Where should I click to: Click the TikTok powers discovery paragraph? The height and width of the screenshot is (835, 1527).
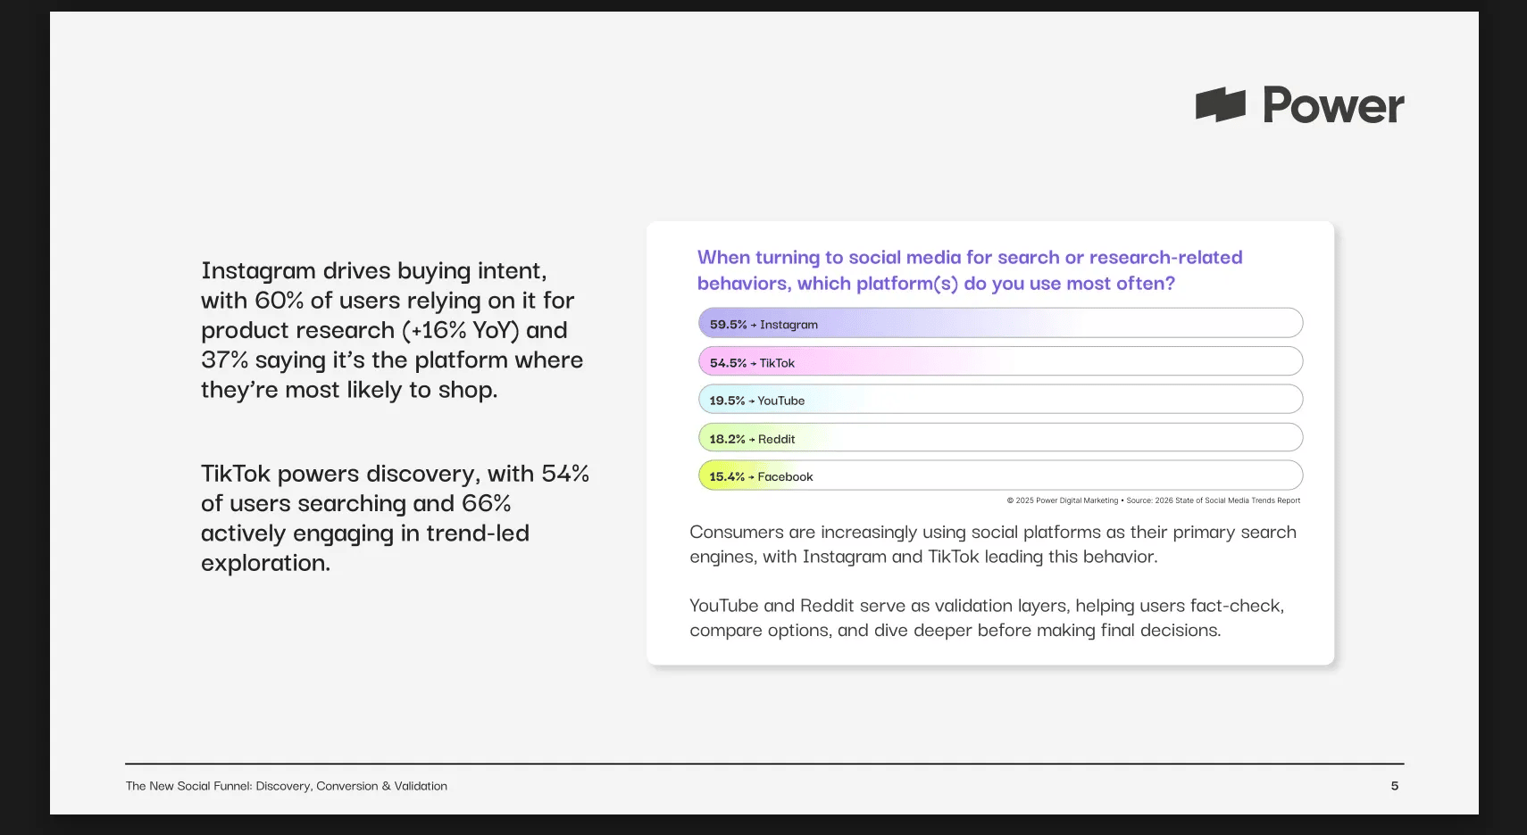pyautogui.click(x=394, y=517)
